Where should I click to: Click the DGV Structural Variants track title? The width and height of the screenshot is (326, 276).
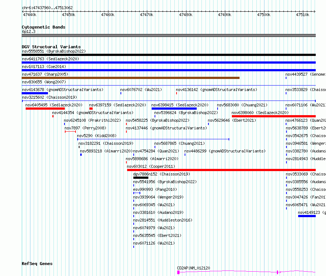tap(51, 47)
